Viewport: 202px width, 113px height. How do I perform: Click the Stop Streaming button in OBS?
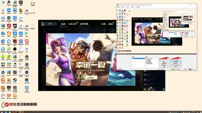click(x=176, y=61)
